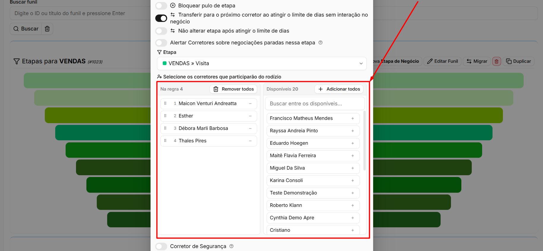Add Roberto Klann using plus icon
543x251 pixels.
353,205
